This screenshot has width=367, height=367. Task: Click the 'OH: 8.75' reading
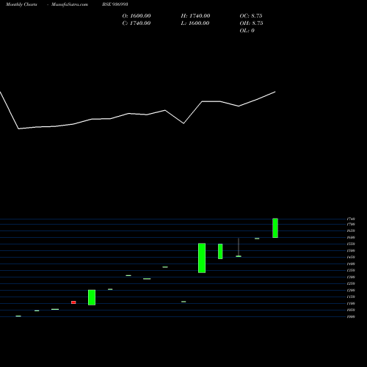coord(251,23)
